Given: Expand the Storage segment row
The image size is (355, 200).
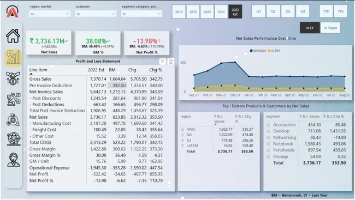Looking at the screenshot, I should pos(269,156).
